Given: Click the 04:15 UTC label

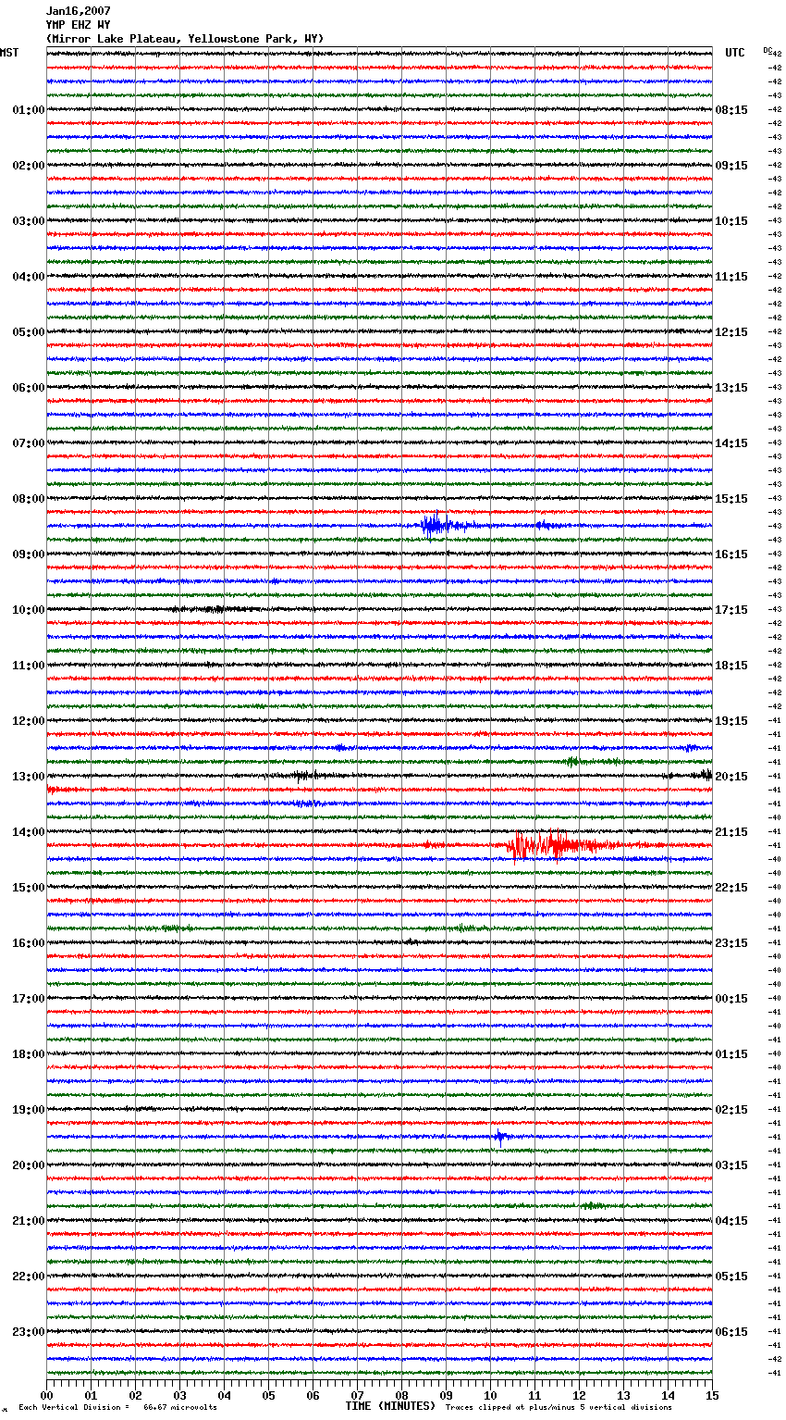Looking at the screenshot, I should (x=731, y=1221).
